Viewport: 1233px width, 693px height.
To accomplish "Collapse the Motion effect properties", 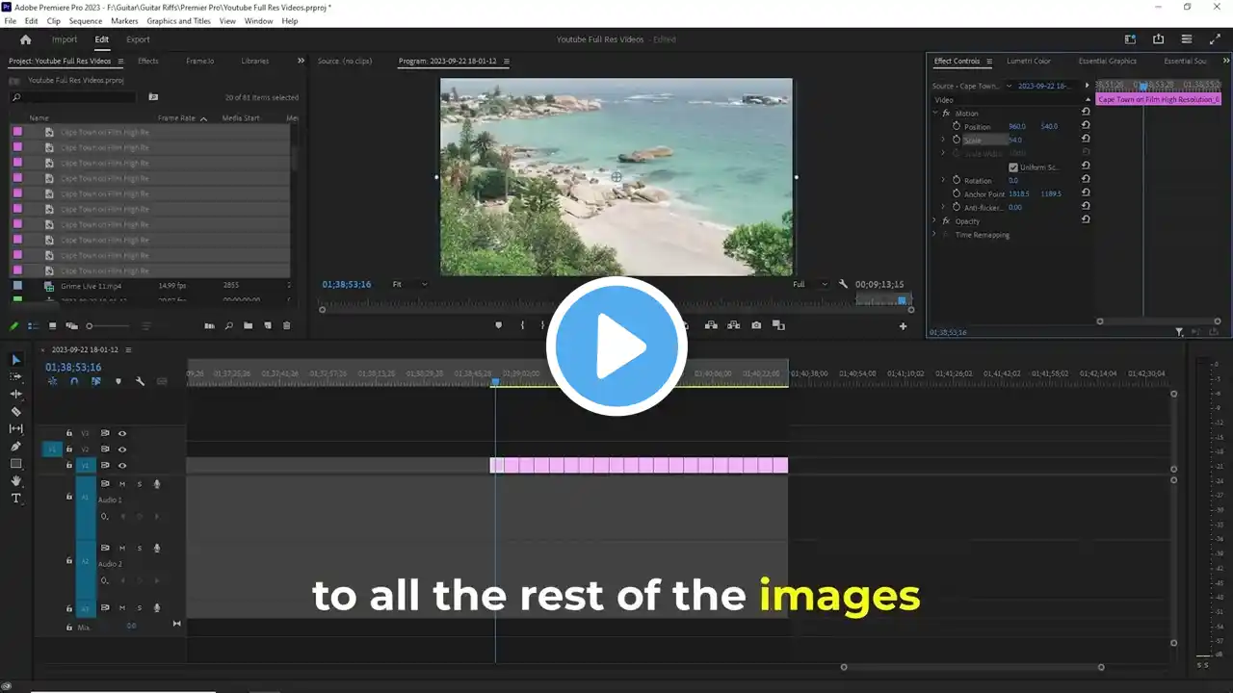I will (x=934, y=113).
